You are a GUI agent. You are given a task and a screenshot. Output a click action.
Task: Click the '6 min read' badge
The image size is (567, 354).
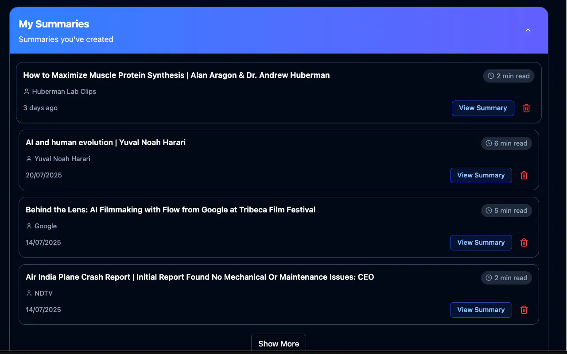pyautogui.click(x=506, y=143)
